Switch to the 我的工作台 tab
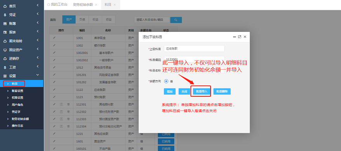341x151 pixels. (57, 5)
